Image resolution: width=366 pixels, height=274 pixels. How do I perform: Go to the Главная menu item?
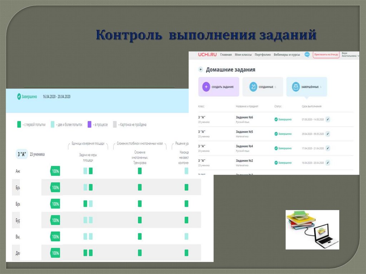point(226,55)
